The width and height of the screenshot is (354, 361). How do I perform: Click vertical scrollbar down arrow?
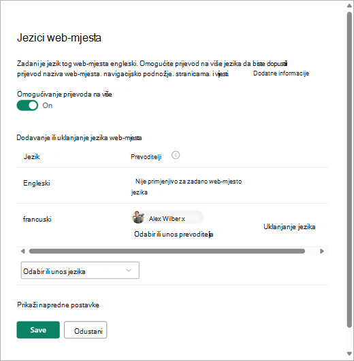click(350, 354)
